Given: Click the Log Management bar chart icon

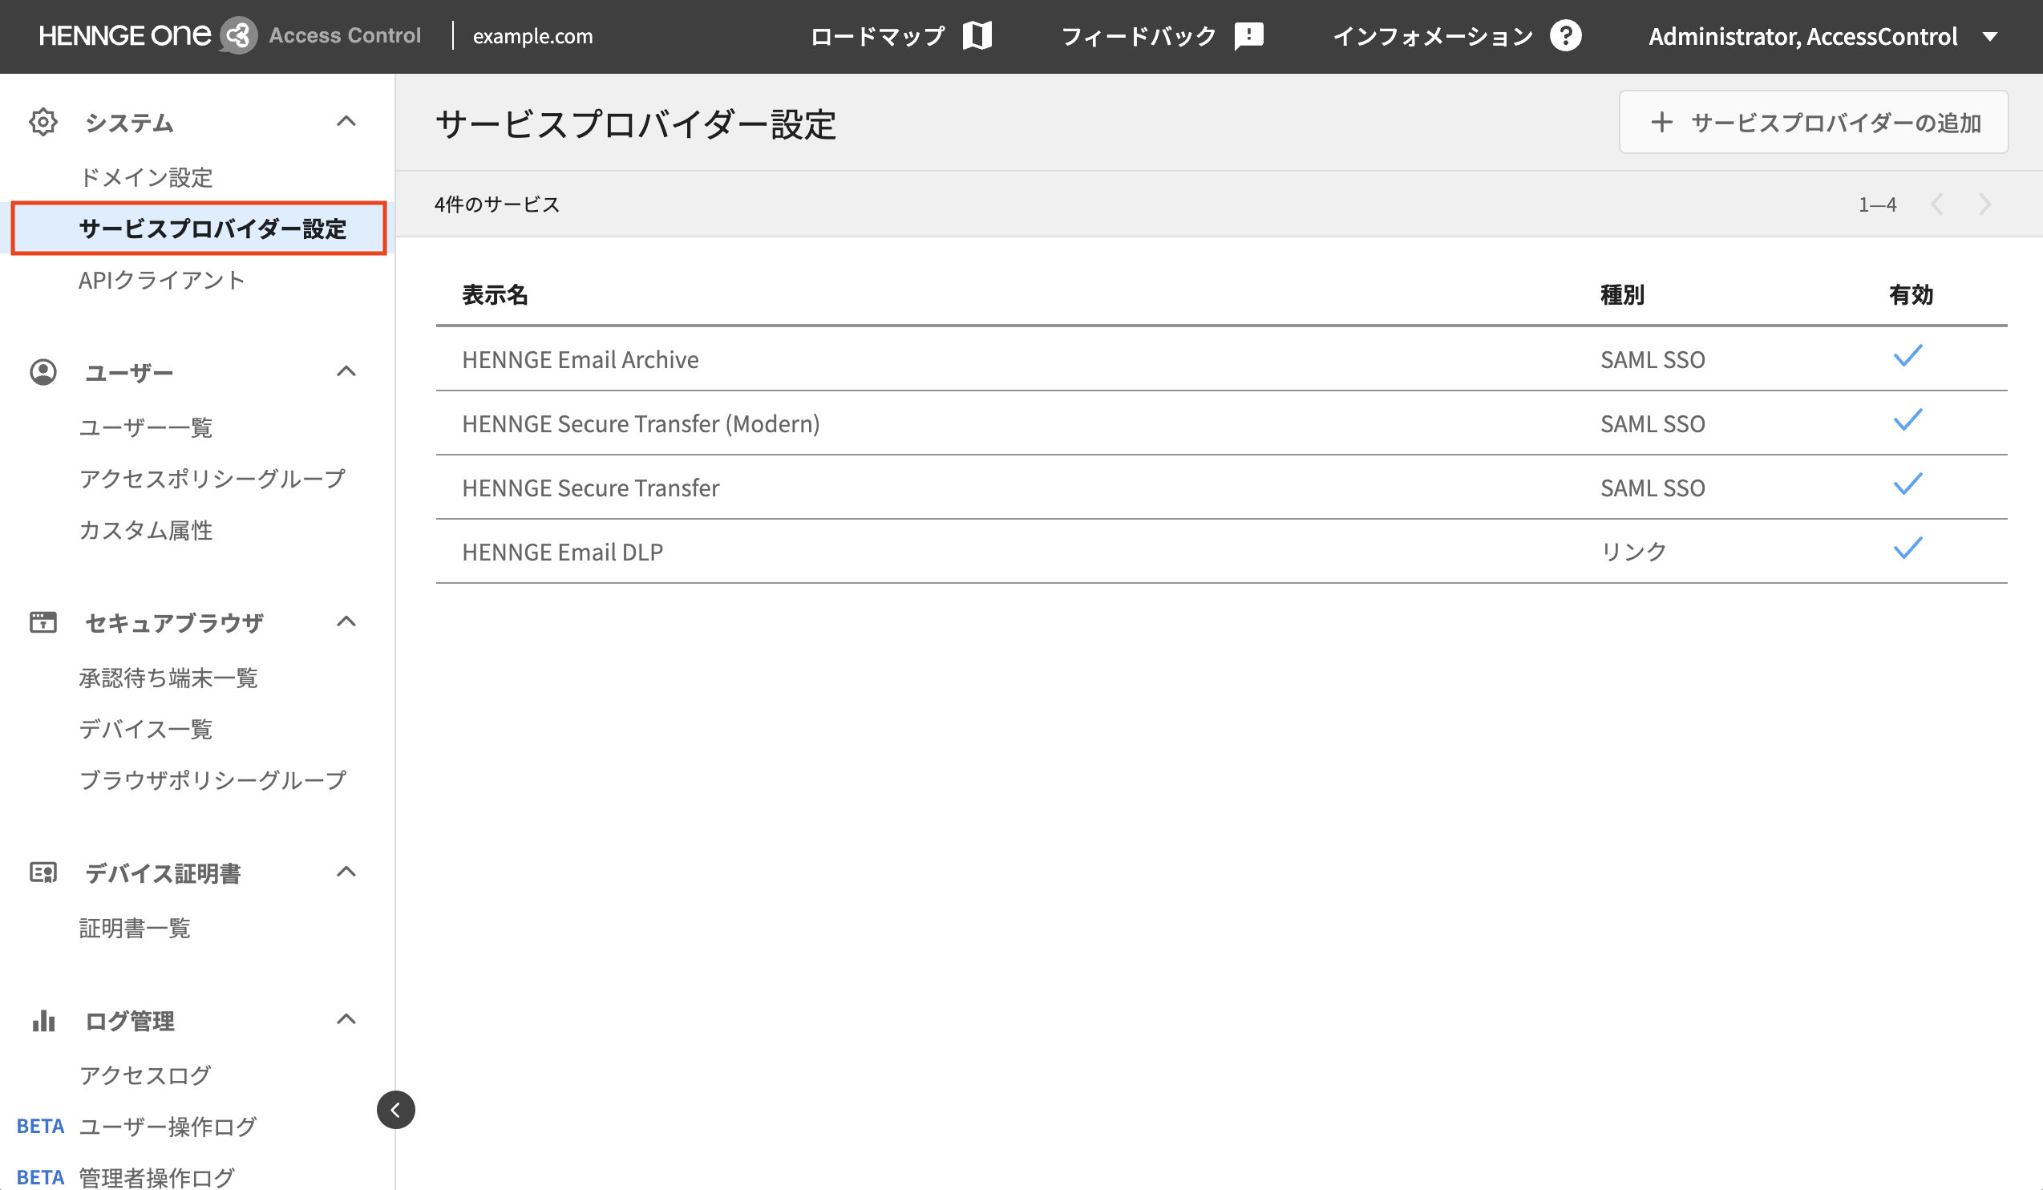Looking at the screenshot, I should click(43, 1020).
